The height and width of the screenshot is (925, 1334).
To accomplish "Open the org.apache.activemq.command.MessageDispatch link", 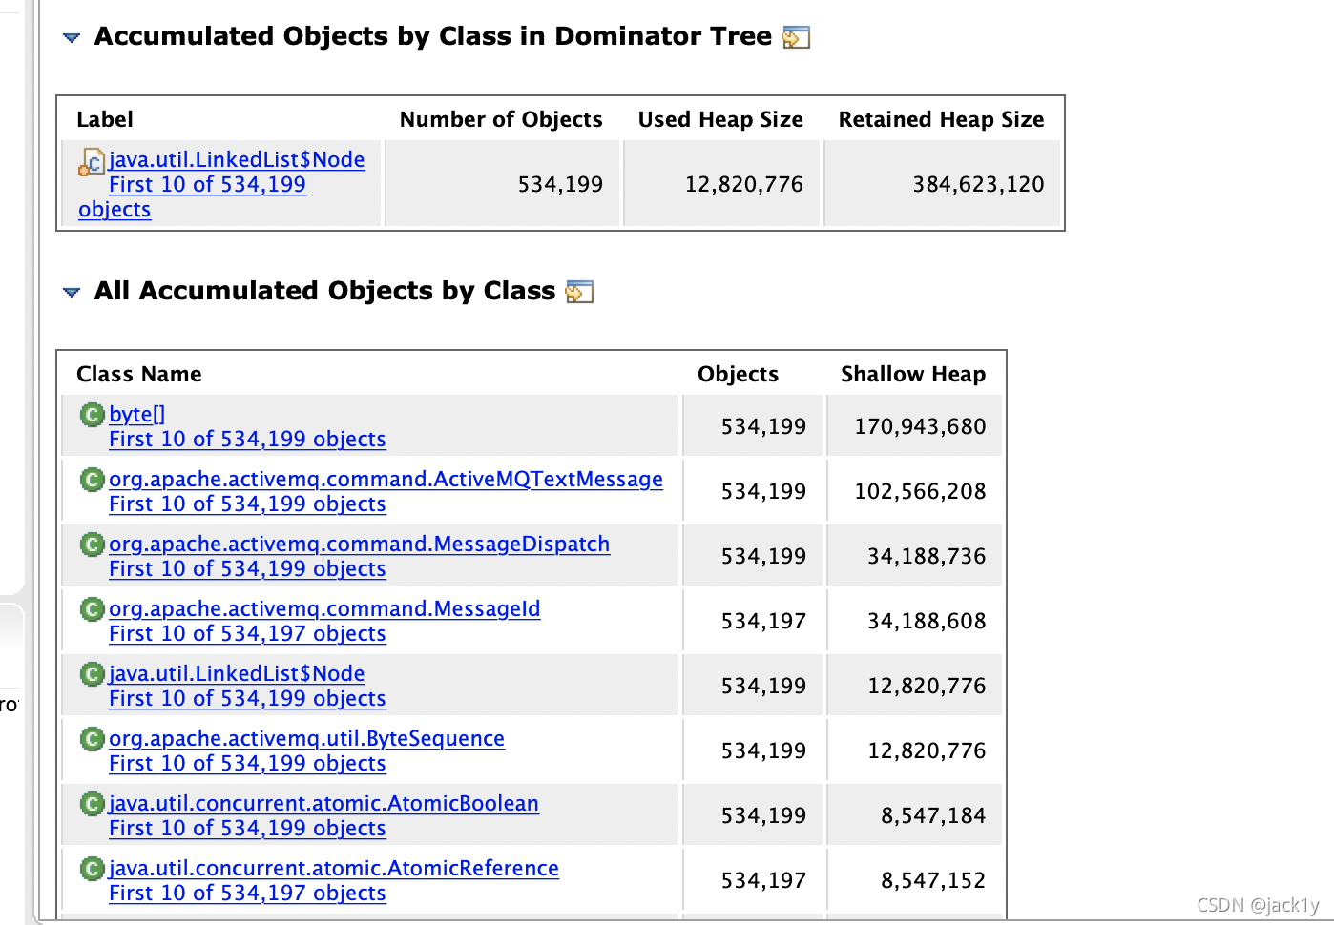I will [359, 544].
